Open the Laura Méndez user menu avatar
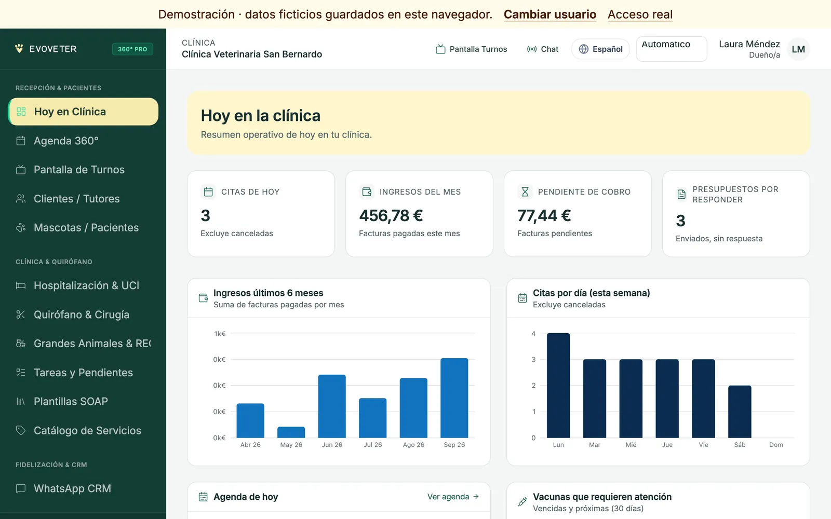The height and width of the screenshot is (519, 831). point(798,49)
